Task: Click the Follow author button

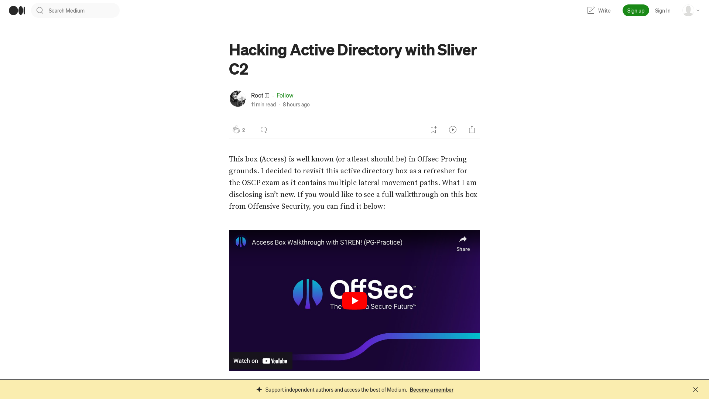Action: (285, 95)
